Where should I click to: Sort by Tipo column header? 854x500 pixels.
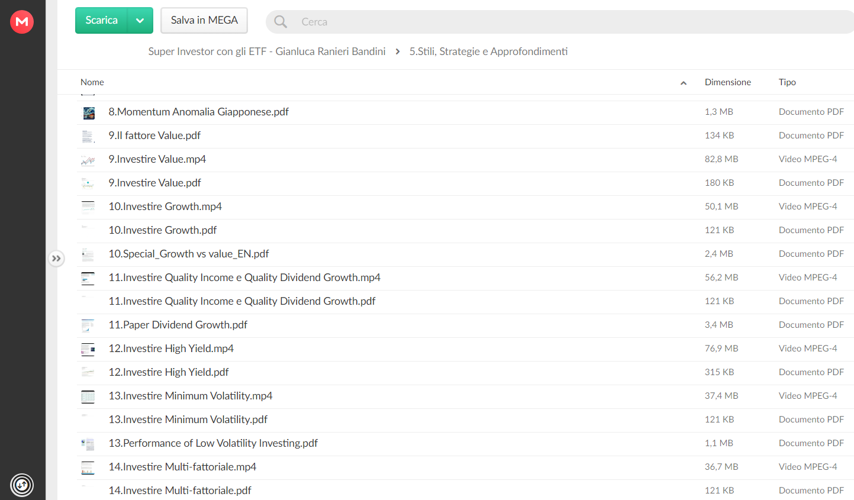click(787, 82)
